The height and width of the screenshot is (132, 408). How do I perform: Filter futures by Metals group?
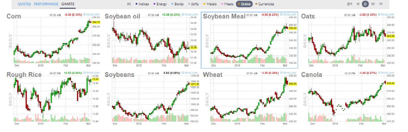pos(209,4)
